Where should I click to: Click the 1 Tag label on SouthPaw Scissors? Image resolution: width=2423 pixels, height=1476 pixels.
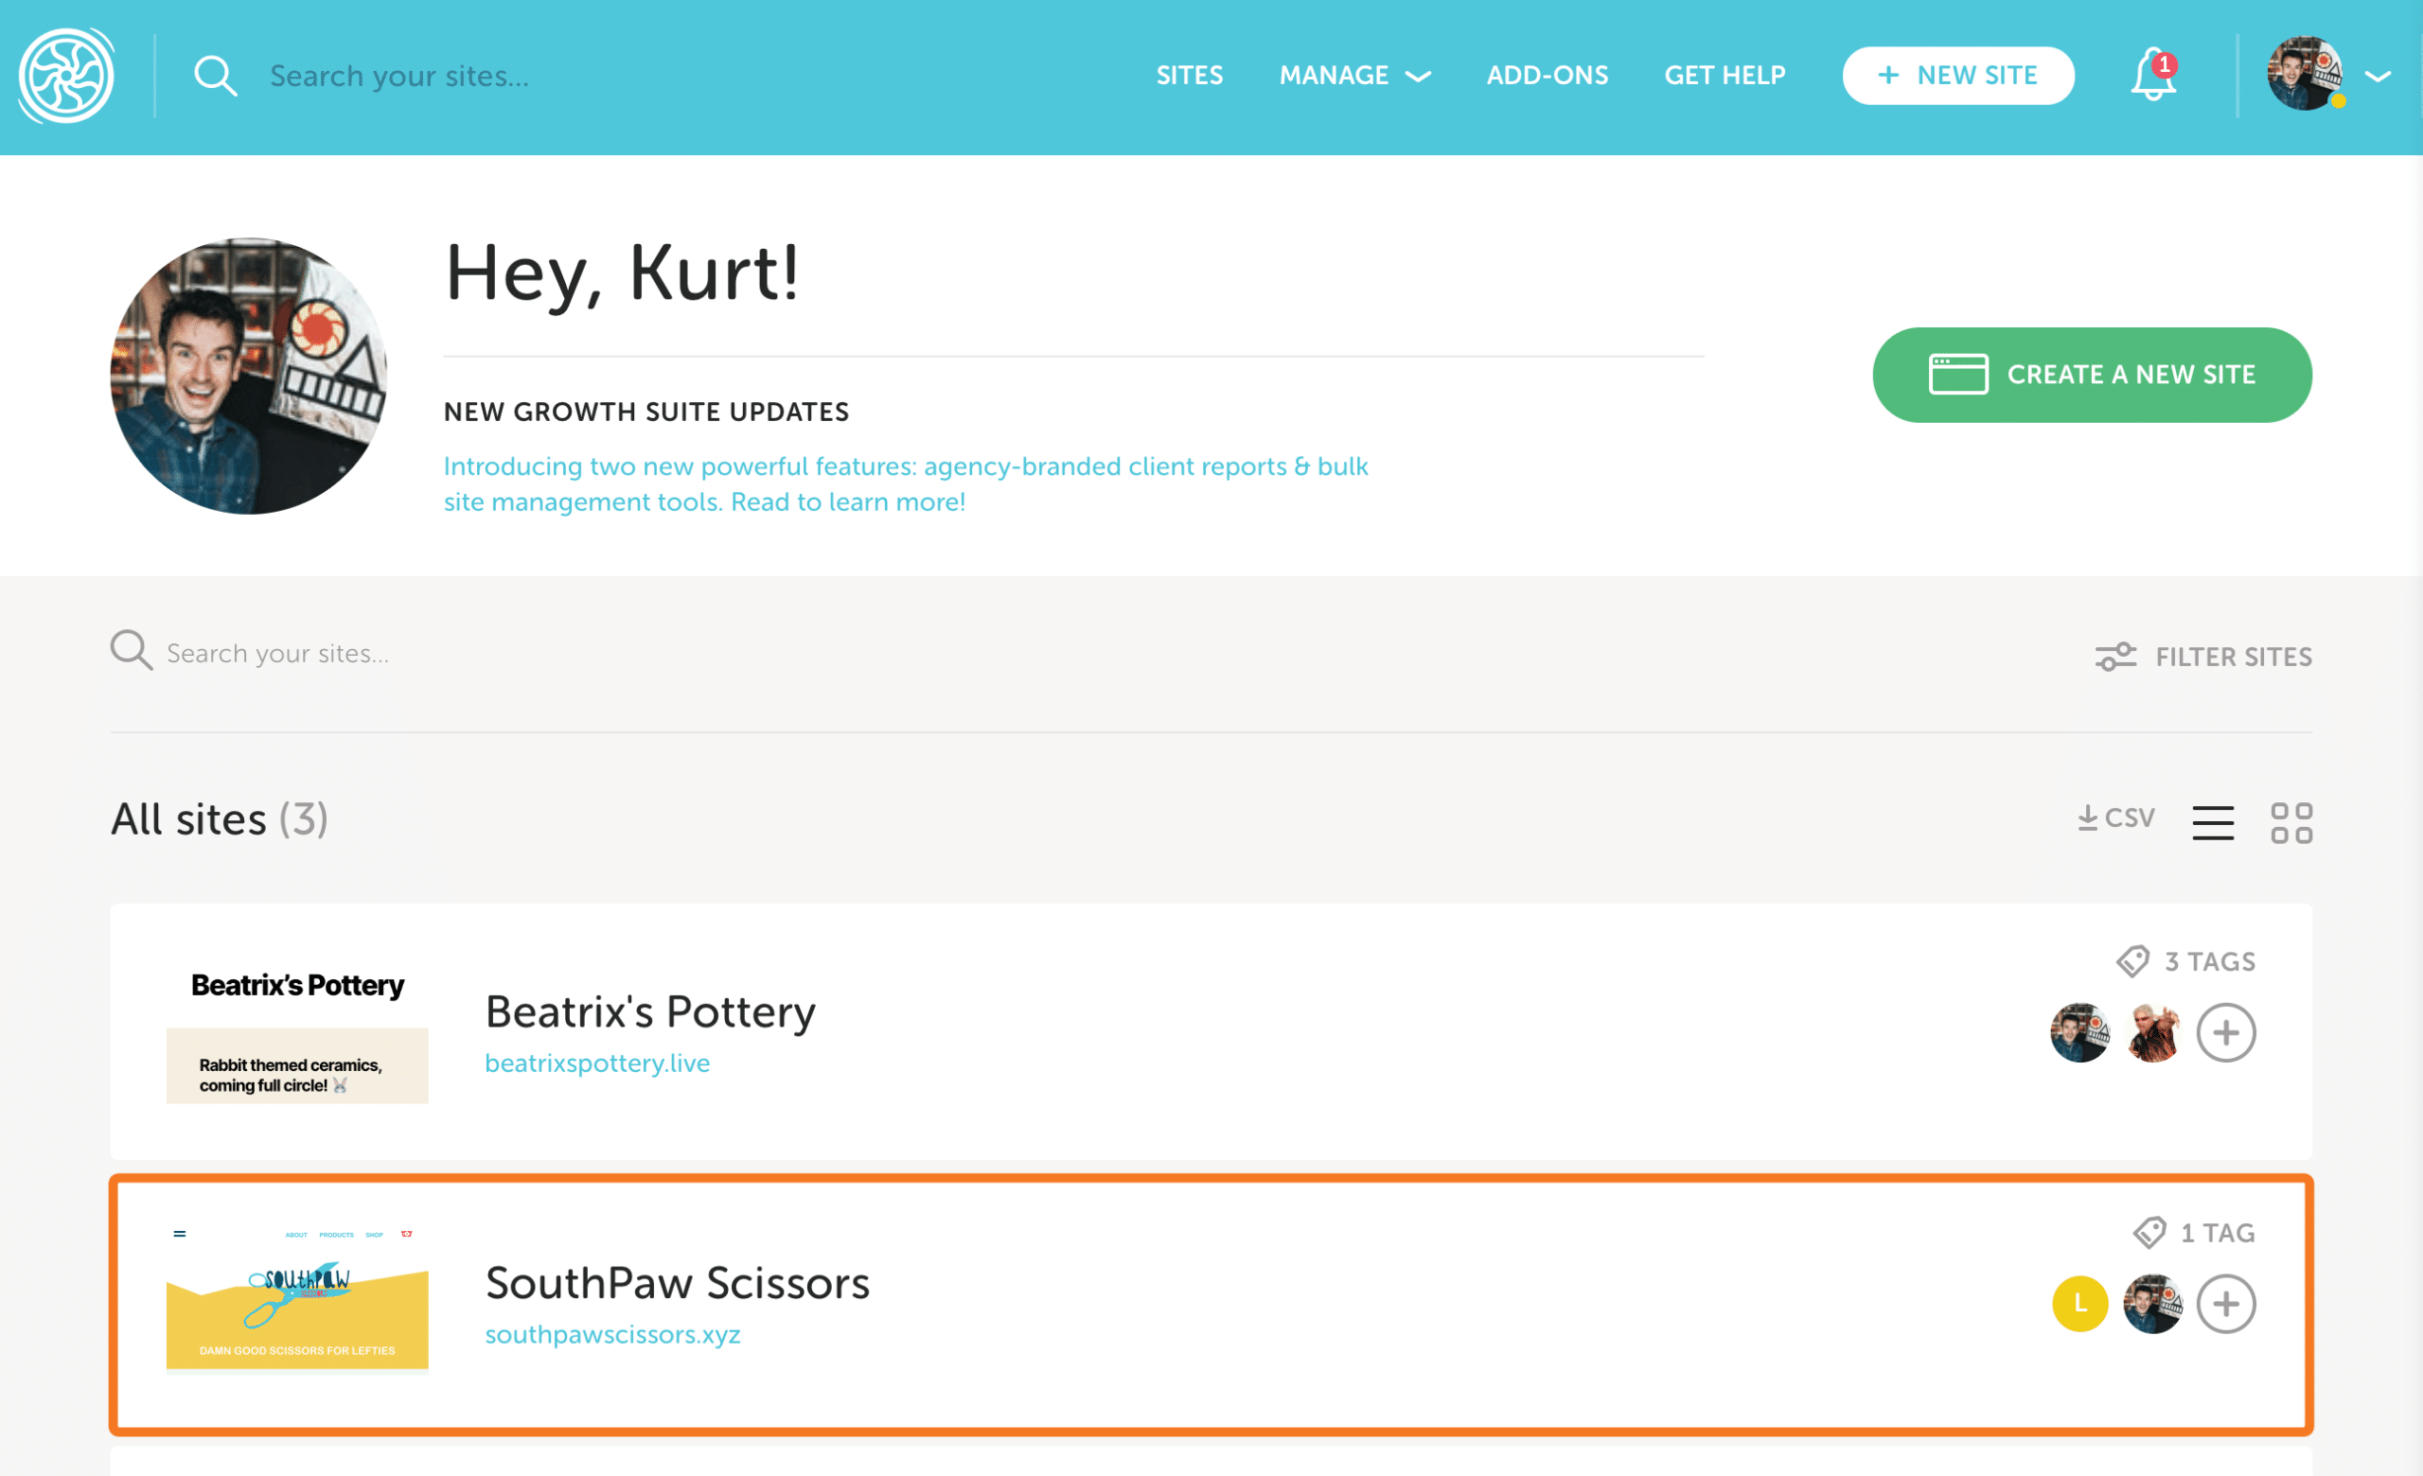pyautogui.click(x=2217, y=1232)
